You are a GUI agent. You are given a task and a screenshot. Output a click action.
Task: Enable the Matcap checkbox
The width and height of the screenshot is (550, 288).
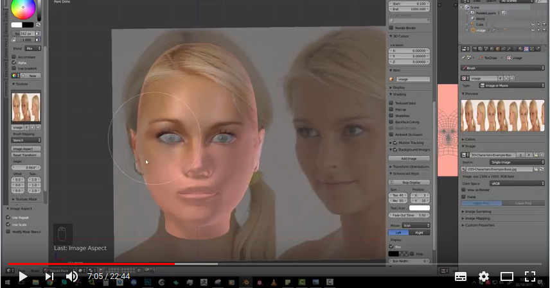pyautogui.click(x=391, y=109)
